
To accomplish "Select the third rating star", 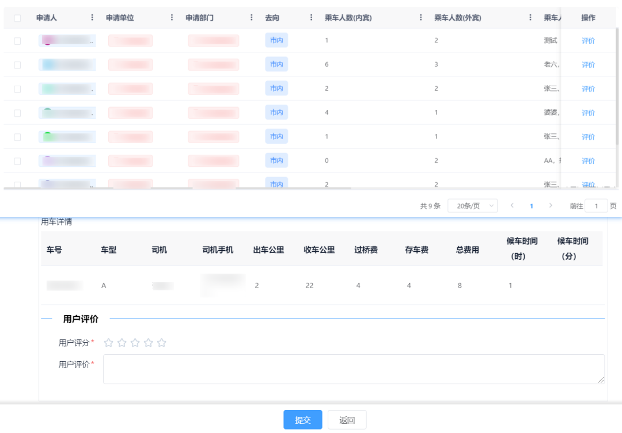I will click(x=135, y=343).
